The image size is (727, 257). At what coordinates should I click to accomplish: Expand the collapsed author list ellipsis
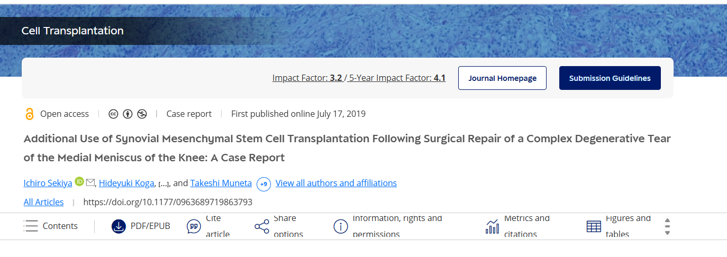pos(163,184)
